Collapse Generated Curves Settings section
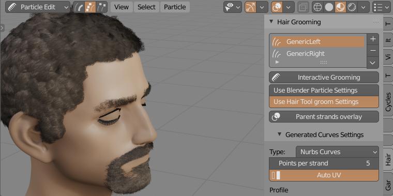The width and height of the screenshot is (393, 196). pos(280,134)
